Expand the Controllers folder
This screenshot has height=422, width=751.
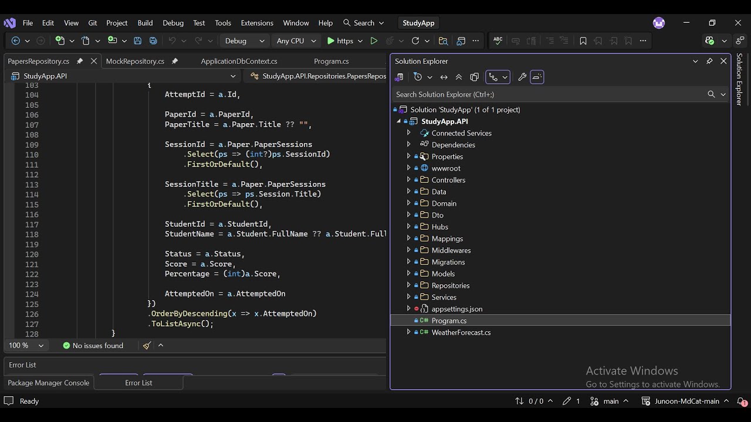(x=409, y=180)
